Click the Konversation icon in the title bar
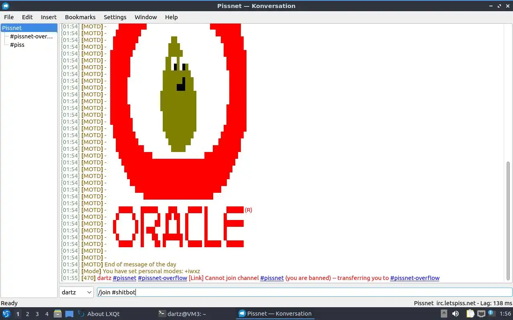This screenshot has height=320, width=513. (x=6, y=6)
